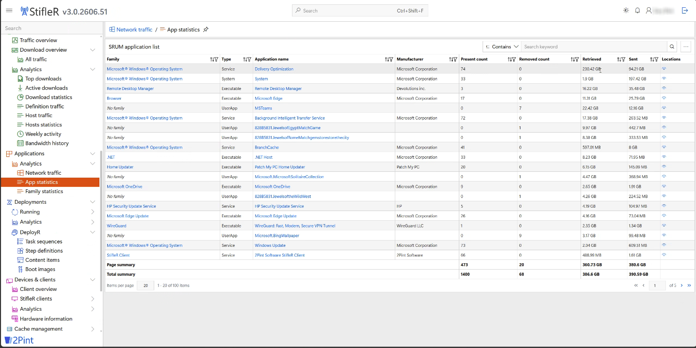
Task: Go to the next page
Action: [x=681, y=286]
